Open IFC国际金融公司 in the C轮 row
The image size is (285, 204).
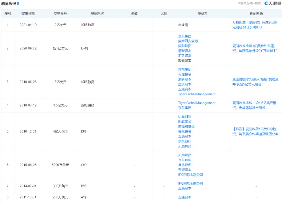pyautogui.click(x=191, y=175)
